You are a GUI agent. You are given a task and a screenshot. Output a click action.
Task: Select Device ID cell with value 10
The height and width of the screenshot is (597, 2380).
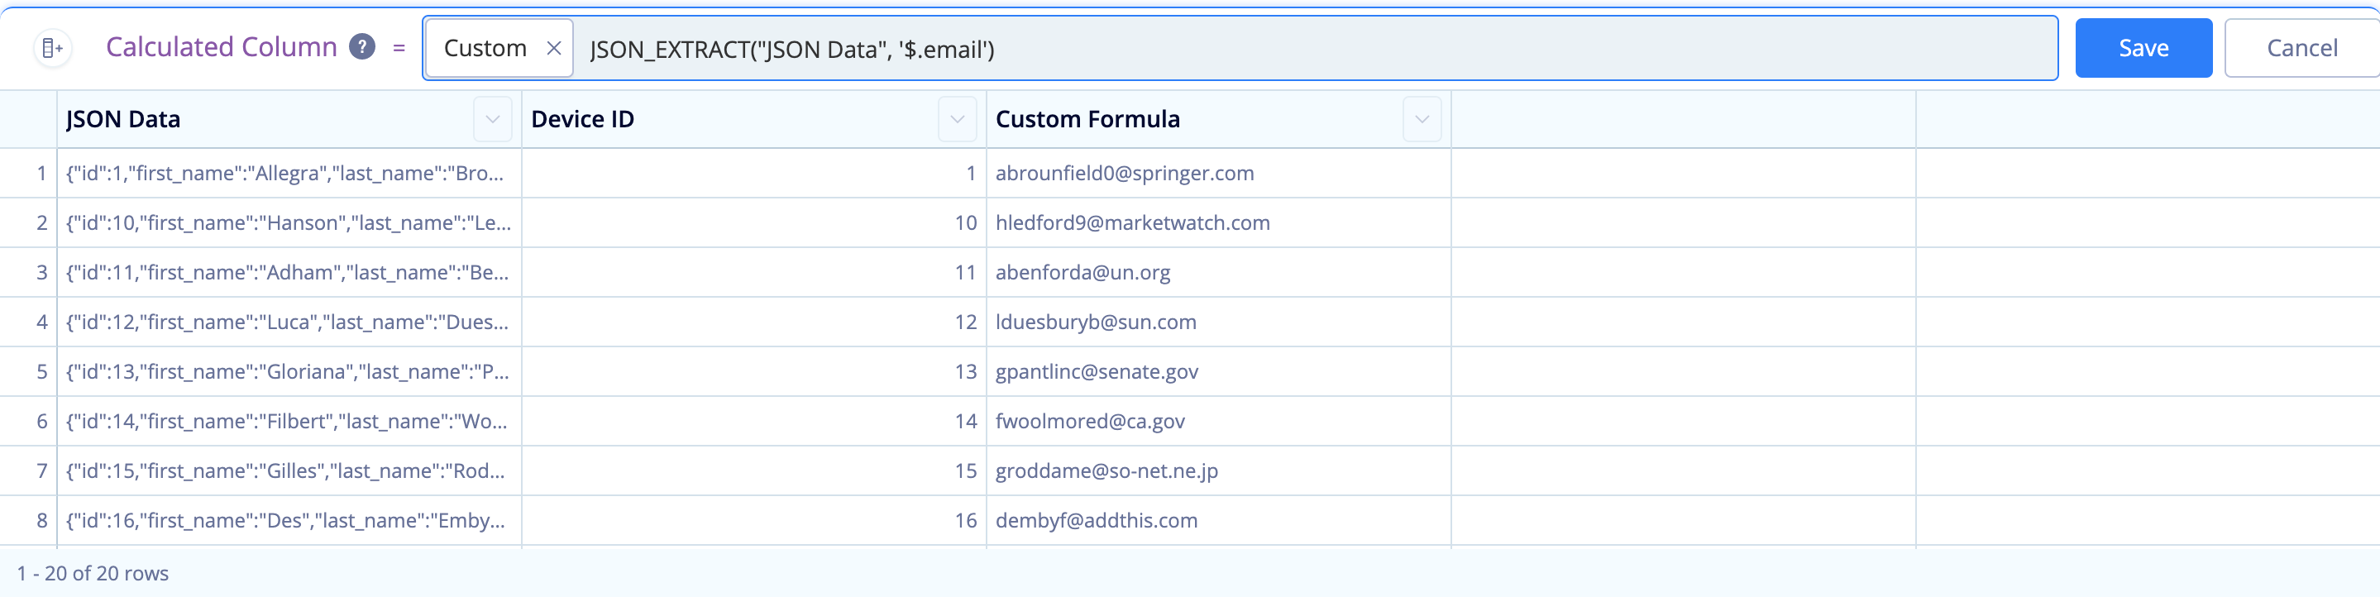pos(754,222)
